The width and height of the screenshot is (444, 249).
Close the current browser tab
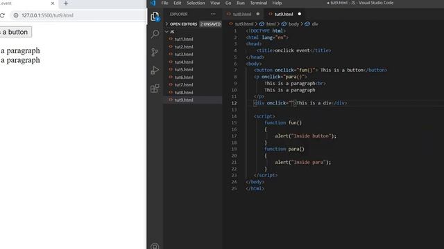(x=53, y=3)
